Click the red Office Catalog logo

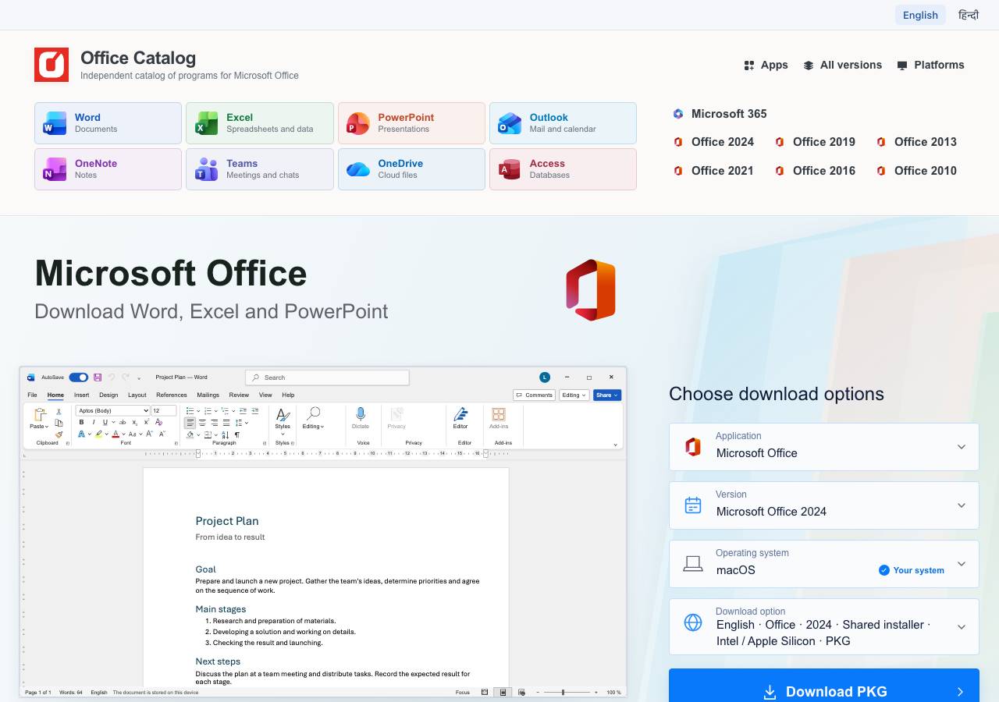[52, 65]
